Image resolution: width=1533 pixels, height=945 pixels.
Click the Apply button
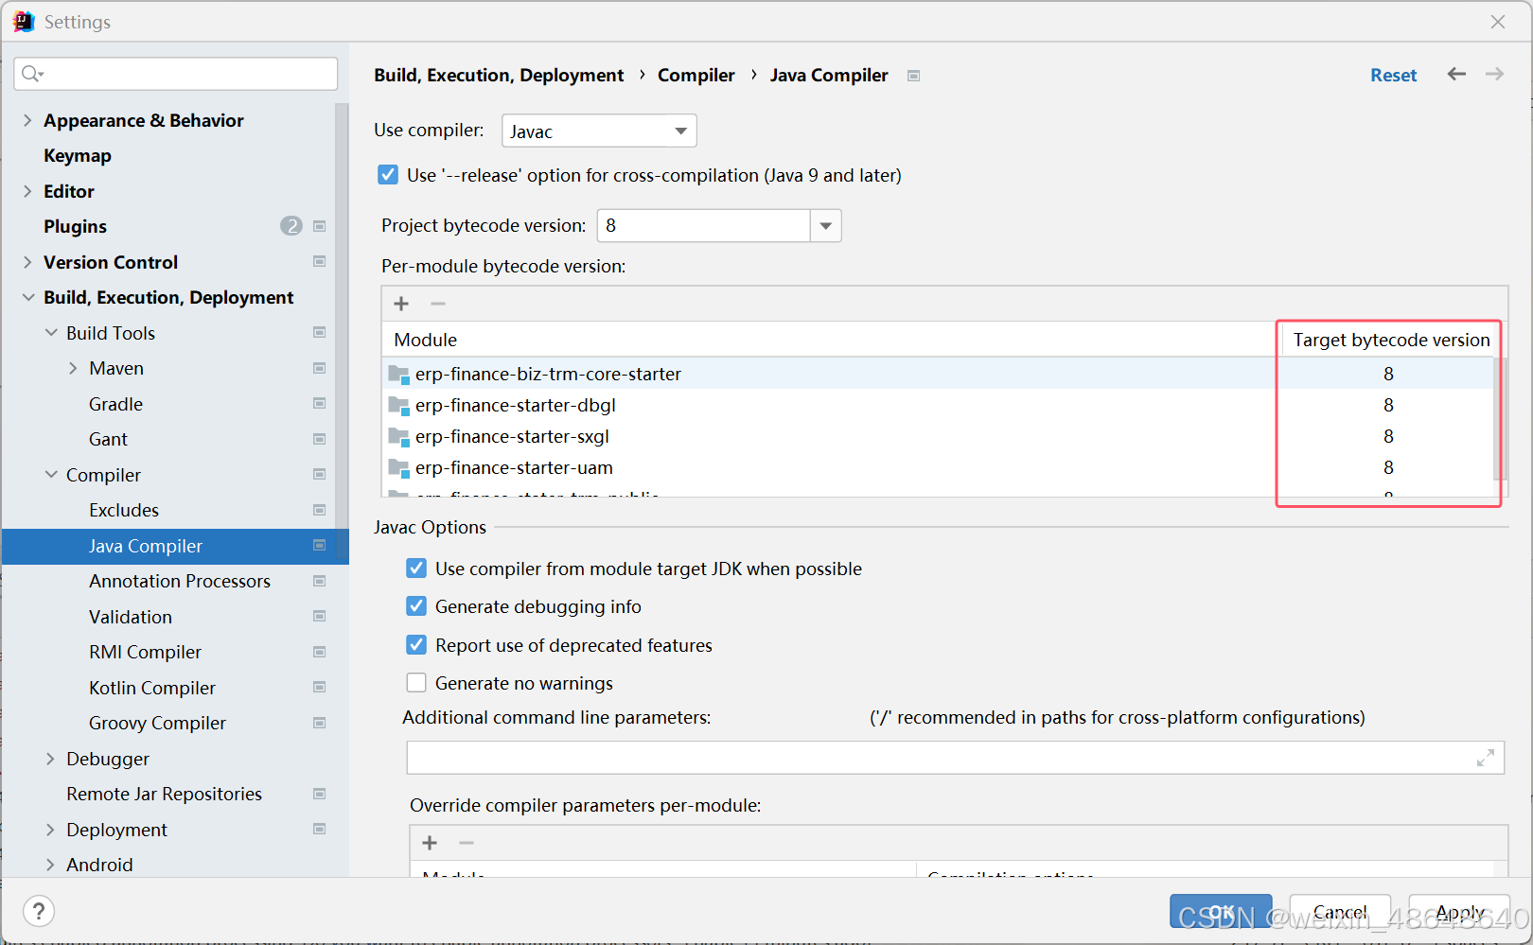pos(1458,911)
